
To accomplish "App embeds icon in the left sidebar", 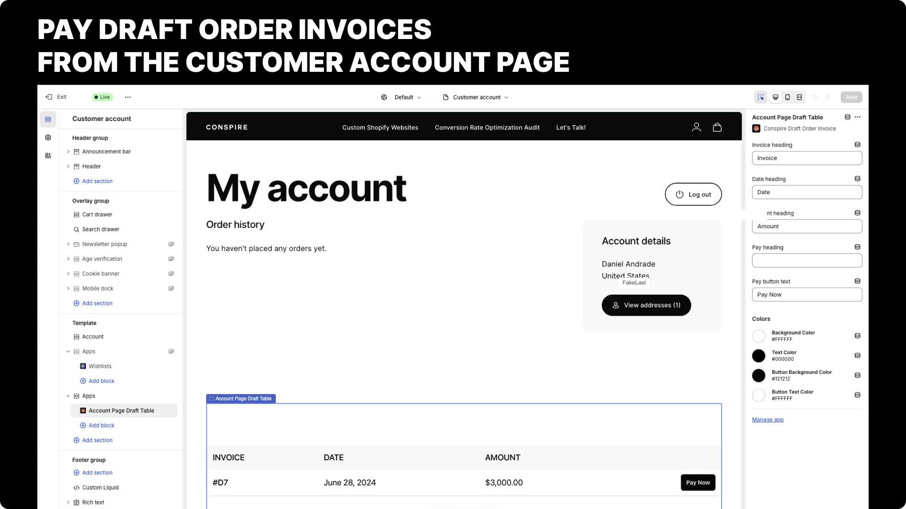I will click(x=48, y=156).
